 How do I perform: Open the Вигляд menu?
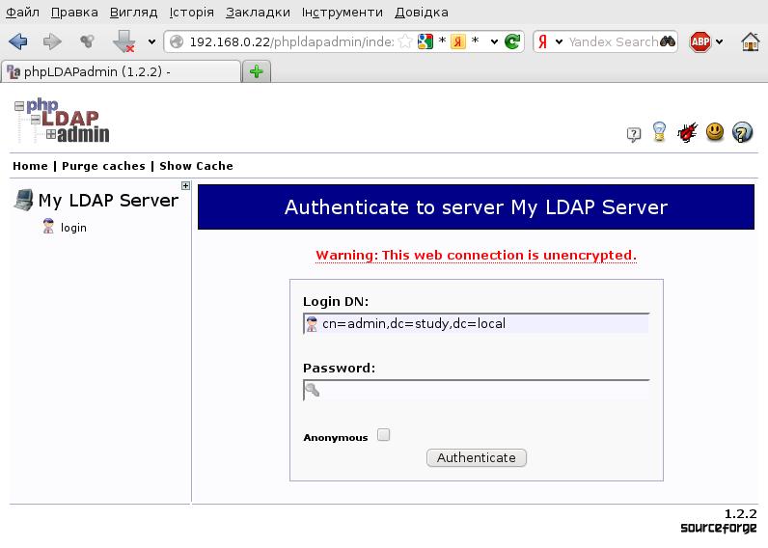click(134, 13)
